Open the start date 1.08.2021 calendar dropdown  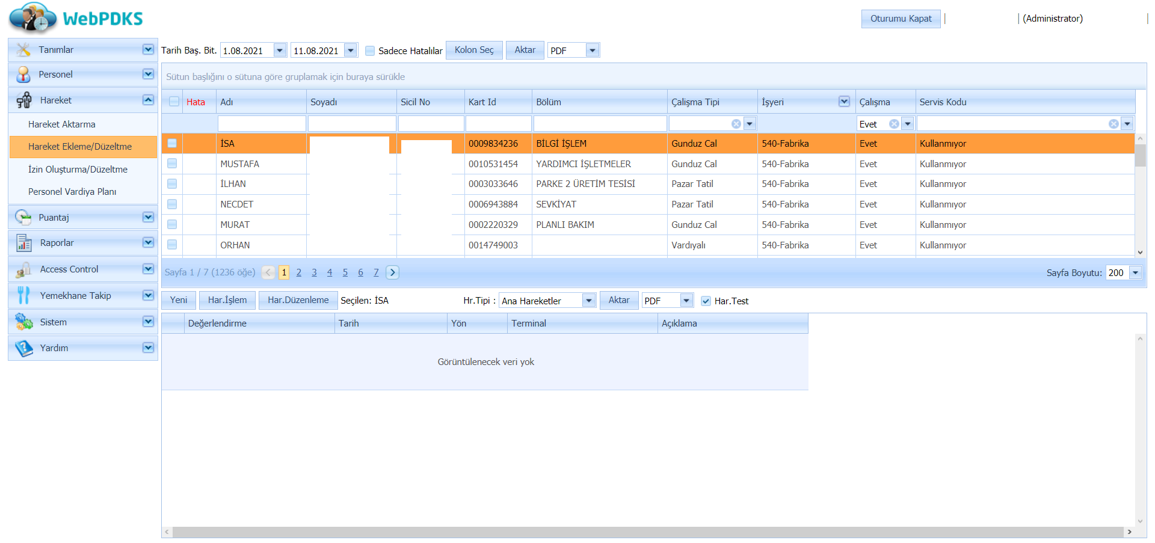pos(280,51)
